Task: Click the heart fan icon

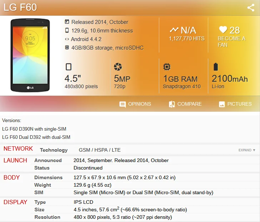Action: 223,30
